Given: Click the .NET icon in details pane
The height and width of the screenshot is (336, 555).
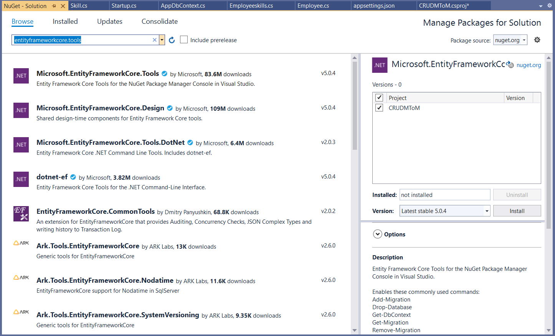Looking at the screenshot, I should point(380,65).
